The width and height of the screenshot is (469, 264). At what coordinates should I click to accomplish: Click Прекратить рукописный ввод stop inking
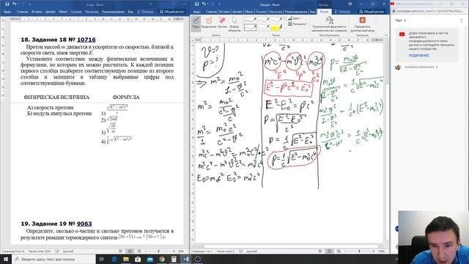click(x=363, y=24)
